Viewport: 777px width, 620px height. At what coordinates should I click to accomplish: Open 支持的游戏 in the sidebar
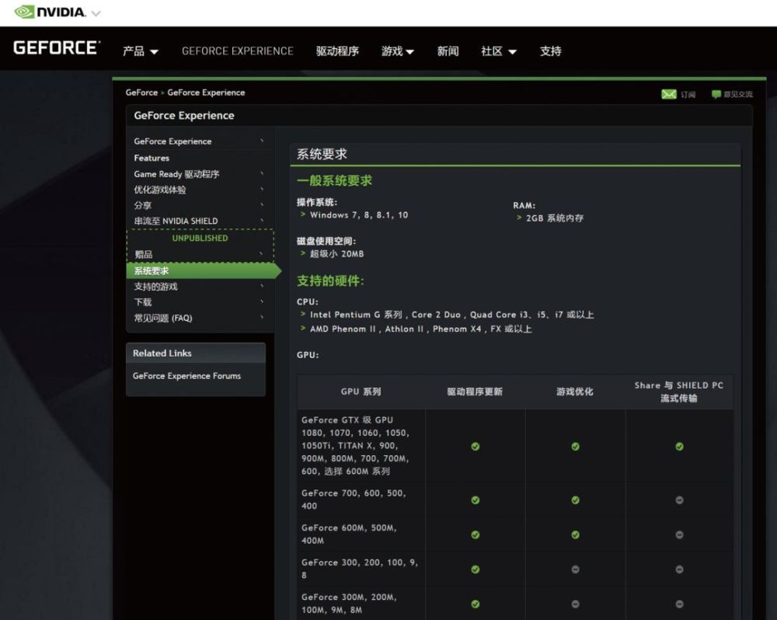[x=155, y=287]
